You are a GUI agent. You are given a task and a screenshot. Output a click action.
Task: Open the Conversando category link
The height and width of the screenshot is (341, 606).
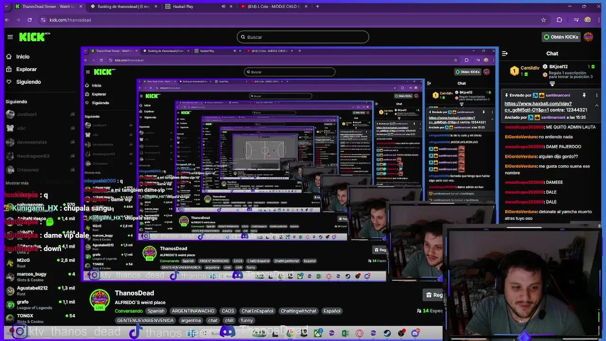pyautogui.click(x=129, y=311)
